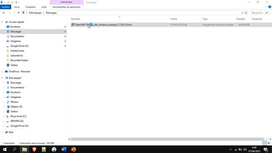Image resolution: width=272 pixels, height=153 pixels.
Task: Sort by Nombre column header
Action: click(x=75, y=19)
